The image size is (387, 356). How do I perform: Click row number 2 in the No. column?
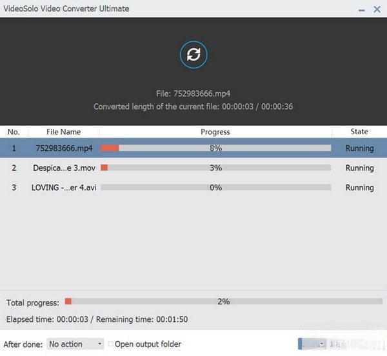click(x=14, y=168)
